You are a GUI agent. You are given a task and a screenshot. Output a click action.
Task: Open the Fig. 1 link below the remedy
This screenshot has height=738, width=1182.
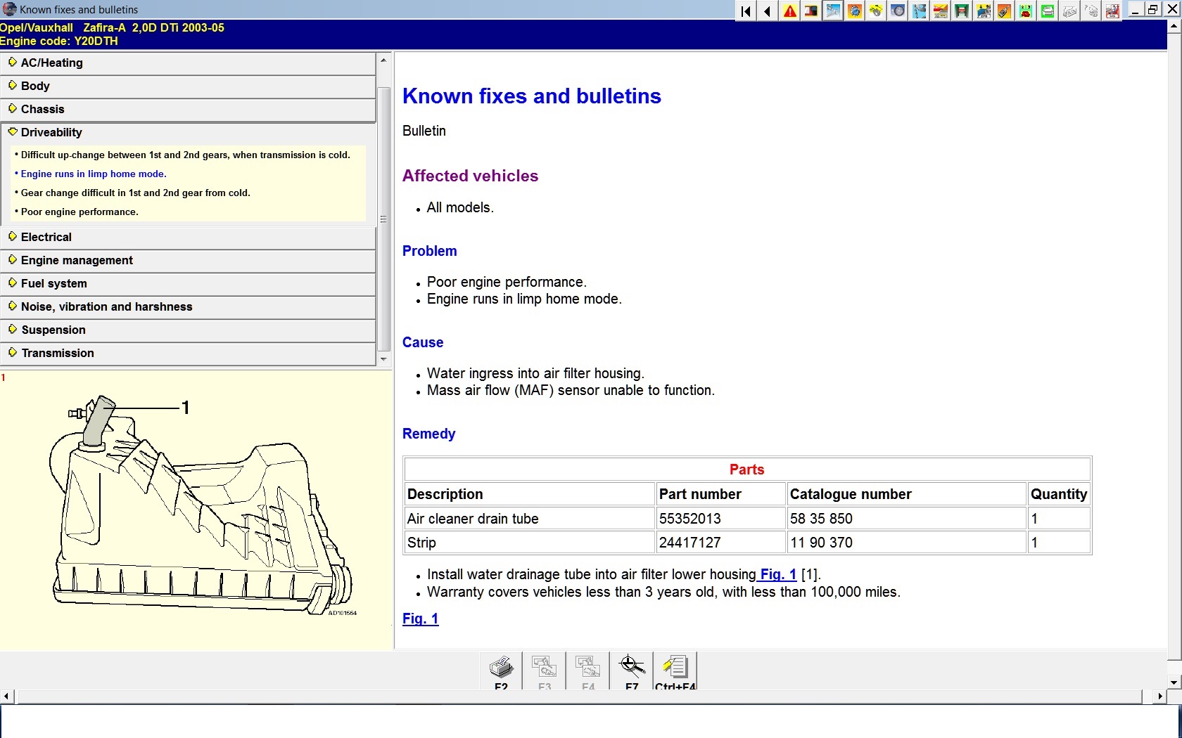[x=420, y=619]
